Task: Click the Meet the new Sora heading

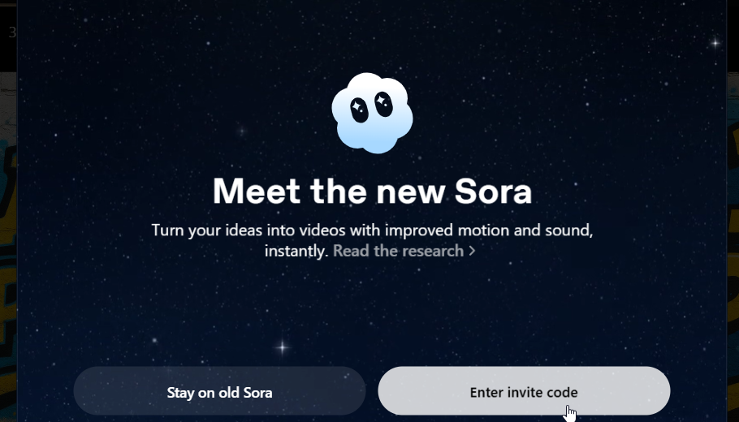Action: click(x=372, y=192)
